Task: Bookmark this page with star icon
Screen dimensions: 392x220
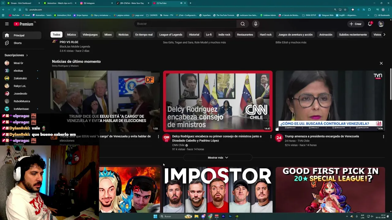Action: click(345, 9)
